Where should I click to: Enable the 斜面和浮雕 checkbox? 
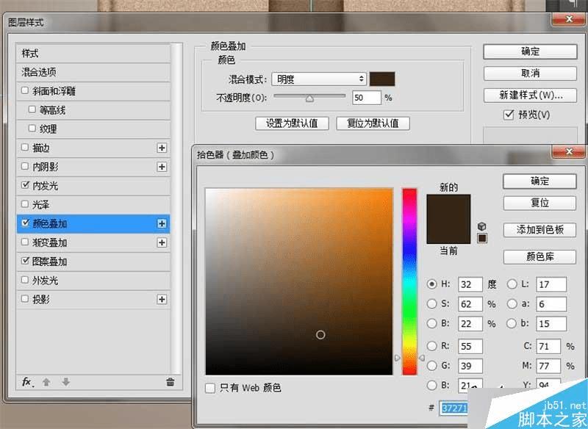click(x=25, y=90)
